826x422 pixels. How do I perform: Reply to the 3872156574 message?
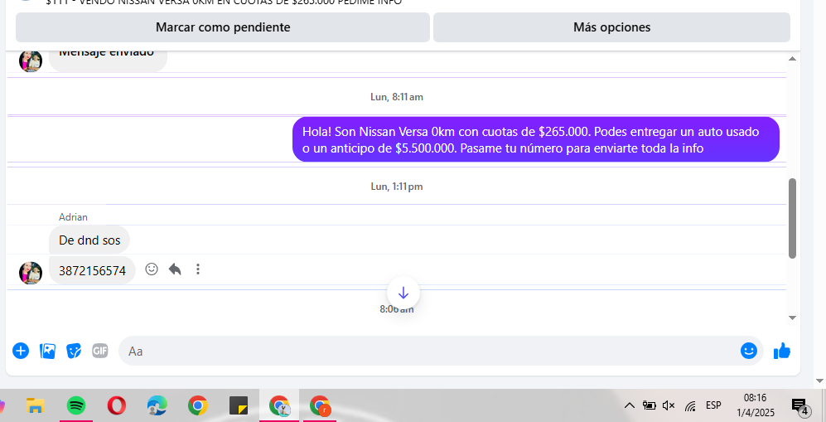175,269
